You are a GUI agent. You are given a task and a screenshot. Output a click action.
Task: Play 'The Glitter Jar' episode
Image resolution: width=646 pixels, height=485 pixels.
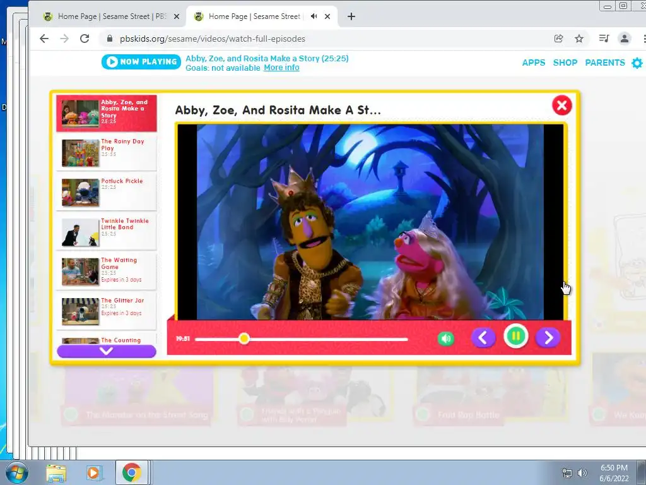point(106,312)
